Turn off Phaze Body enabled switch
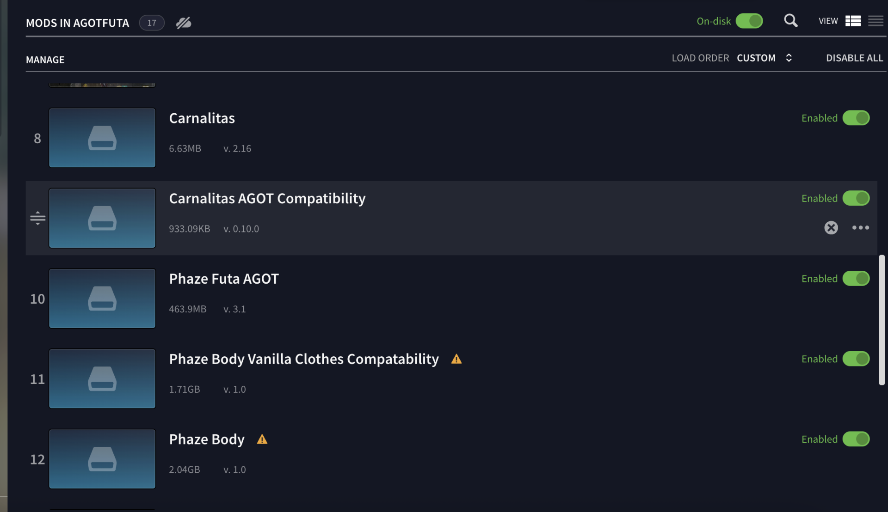 pyautogui.click(x=856, y=439)
